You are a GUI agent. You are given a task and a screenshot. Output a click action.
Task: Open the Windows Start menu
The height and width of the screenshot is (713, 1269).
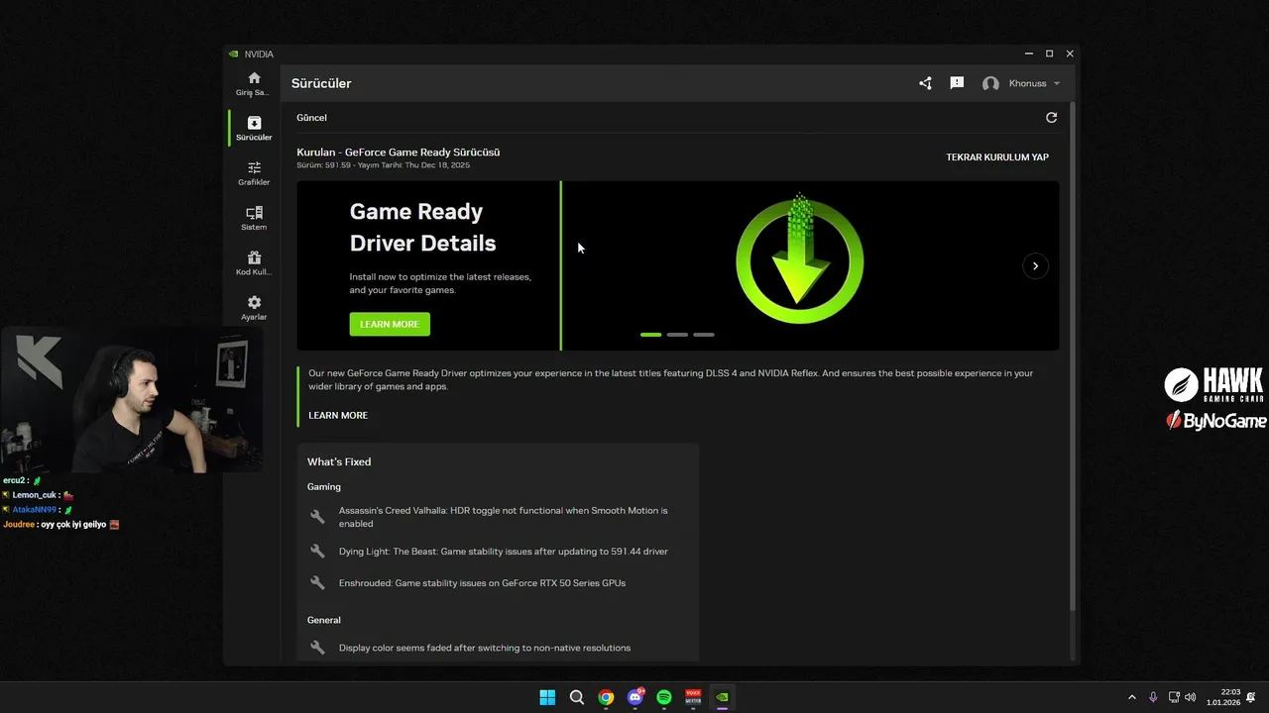tap(547, 697)
